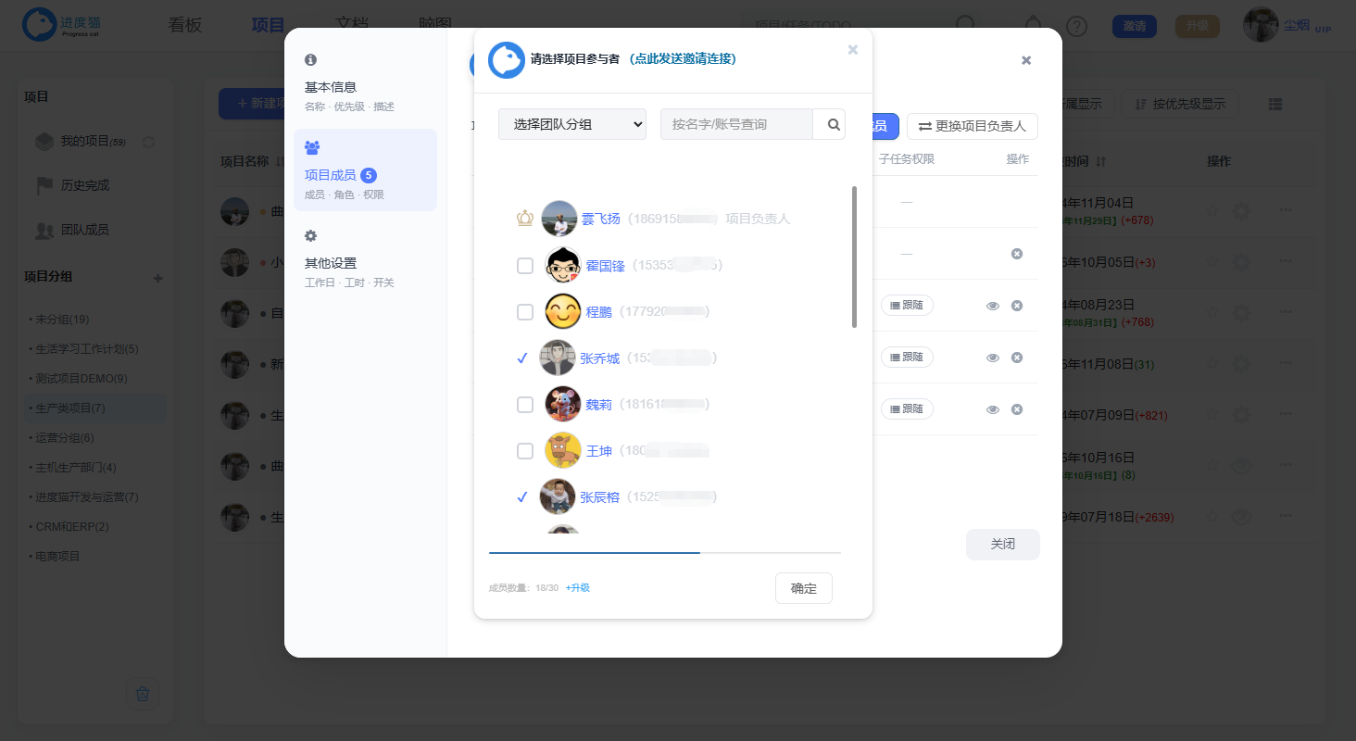Uncheck the checkmark beside 张辰榕
This screenshot has height=741, width=1356.
coord(522,496)
